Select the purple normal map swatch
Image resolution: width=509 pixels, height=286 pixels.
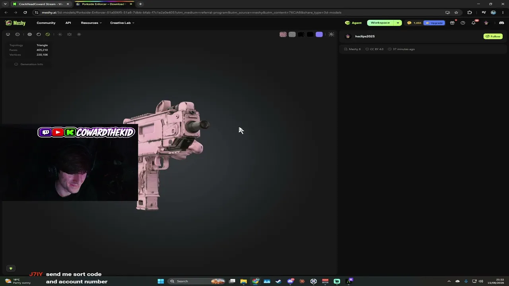tap(319, 35)
